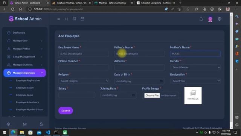Screen dimensions: 241x136
Task: Open the Edge sidebar Outlook icon
Action: (x=237, y=61)
